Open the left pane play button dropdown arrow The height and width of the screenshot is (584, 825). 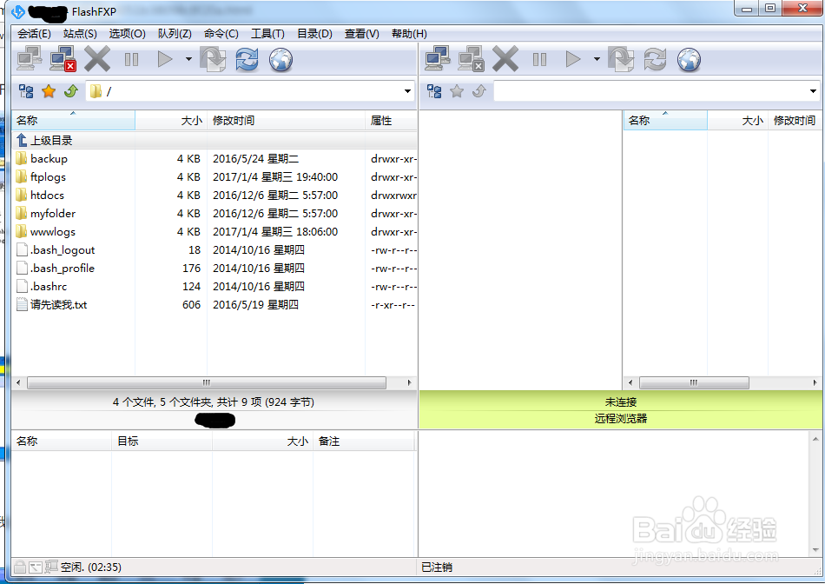coord(188,59)
